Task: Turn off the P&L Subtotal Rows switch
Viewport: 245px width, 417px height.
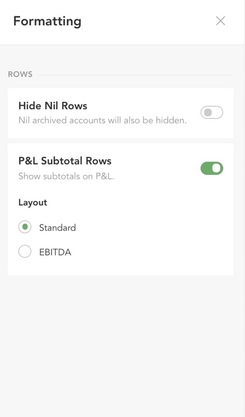Action: coord(211,168)
